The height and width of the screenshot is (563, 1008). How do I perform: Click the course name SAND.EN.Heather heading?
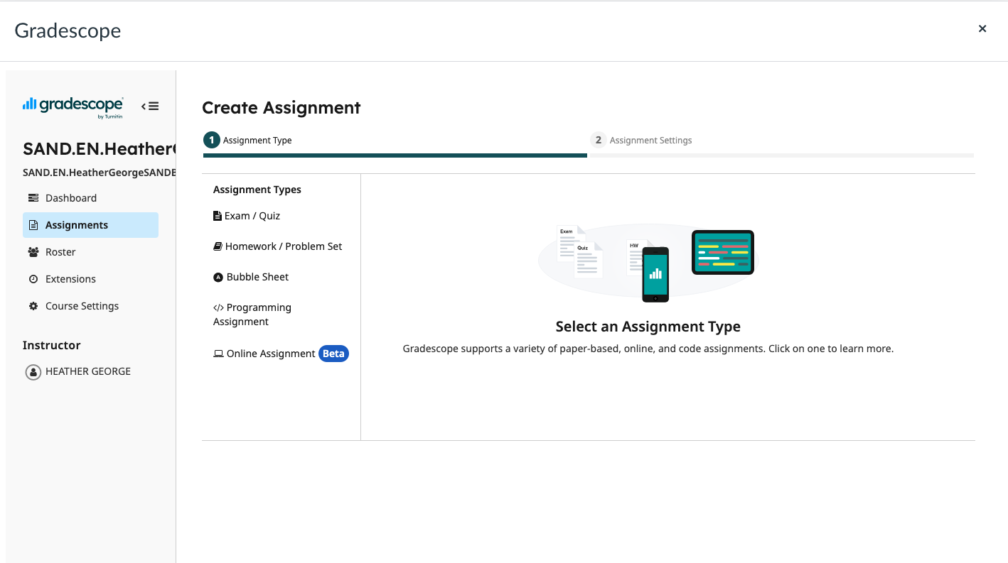pyautogui.click(x=100, y=148)
